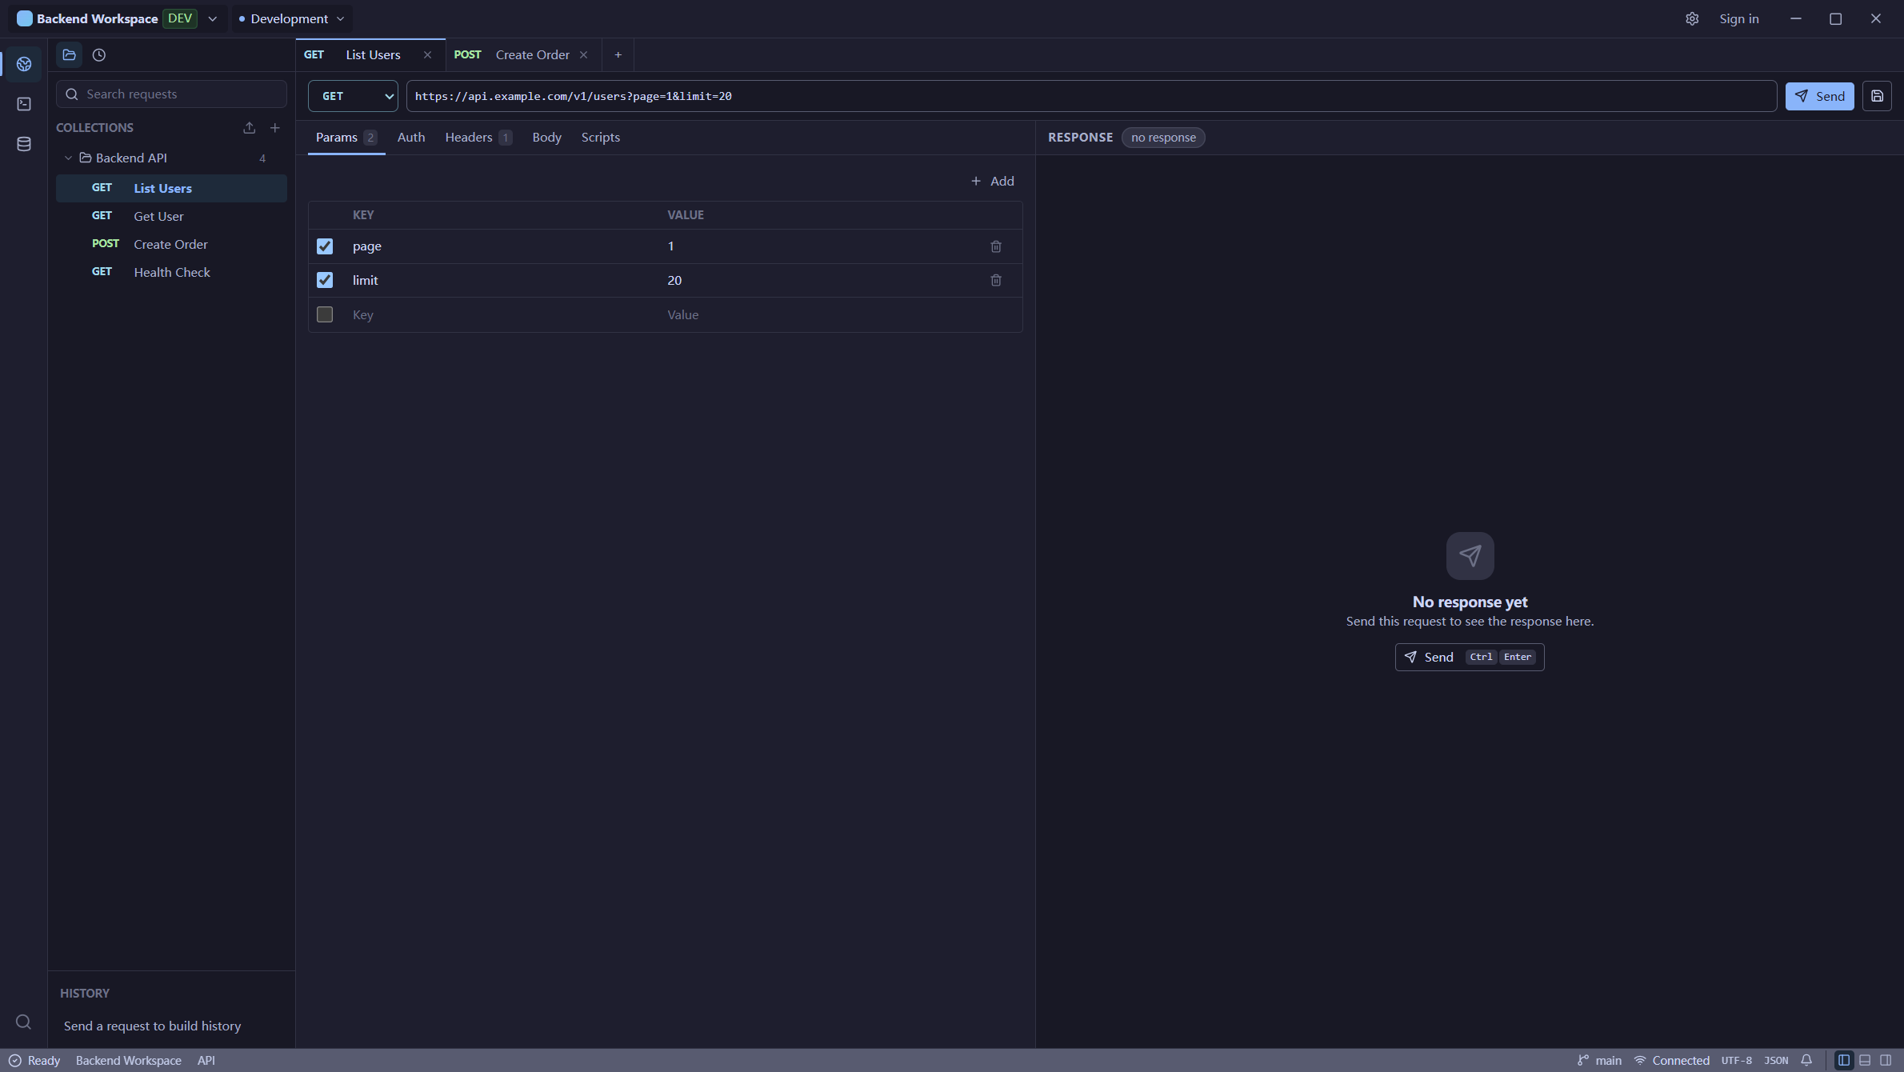Image resolution: width=1904 pixels, height=1072 pixels.
Task: Click the main git branch indicator
Action: [1599, 1061]
